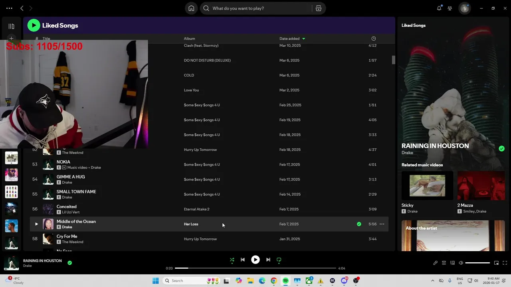Open the three-dots app menu
This screenshot has height=287, width=511.
click(x=9, y=8)
